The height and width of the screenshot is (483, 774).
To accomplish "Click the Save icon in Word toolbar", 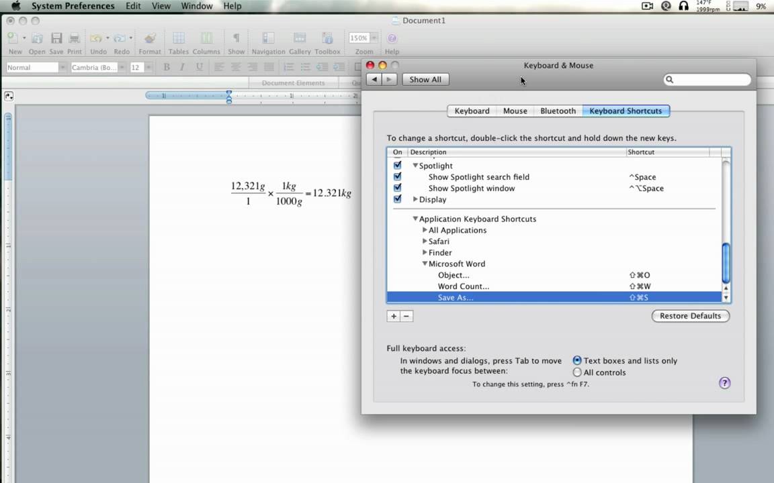I will click(x=56, y=38).
